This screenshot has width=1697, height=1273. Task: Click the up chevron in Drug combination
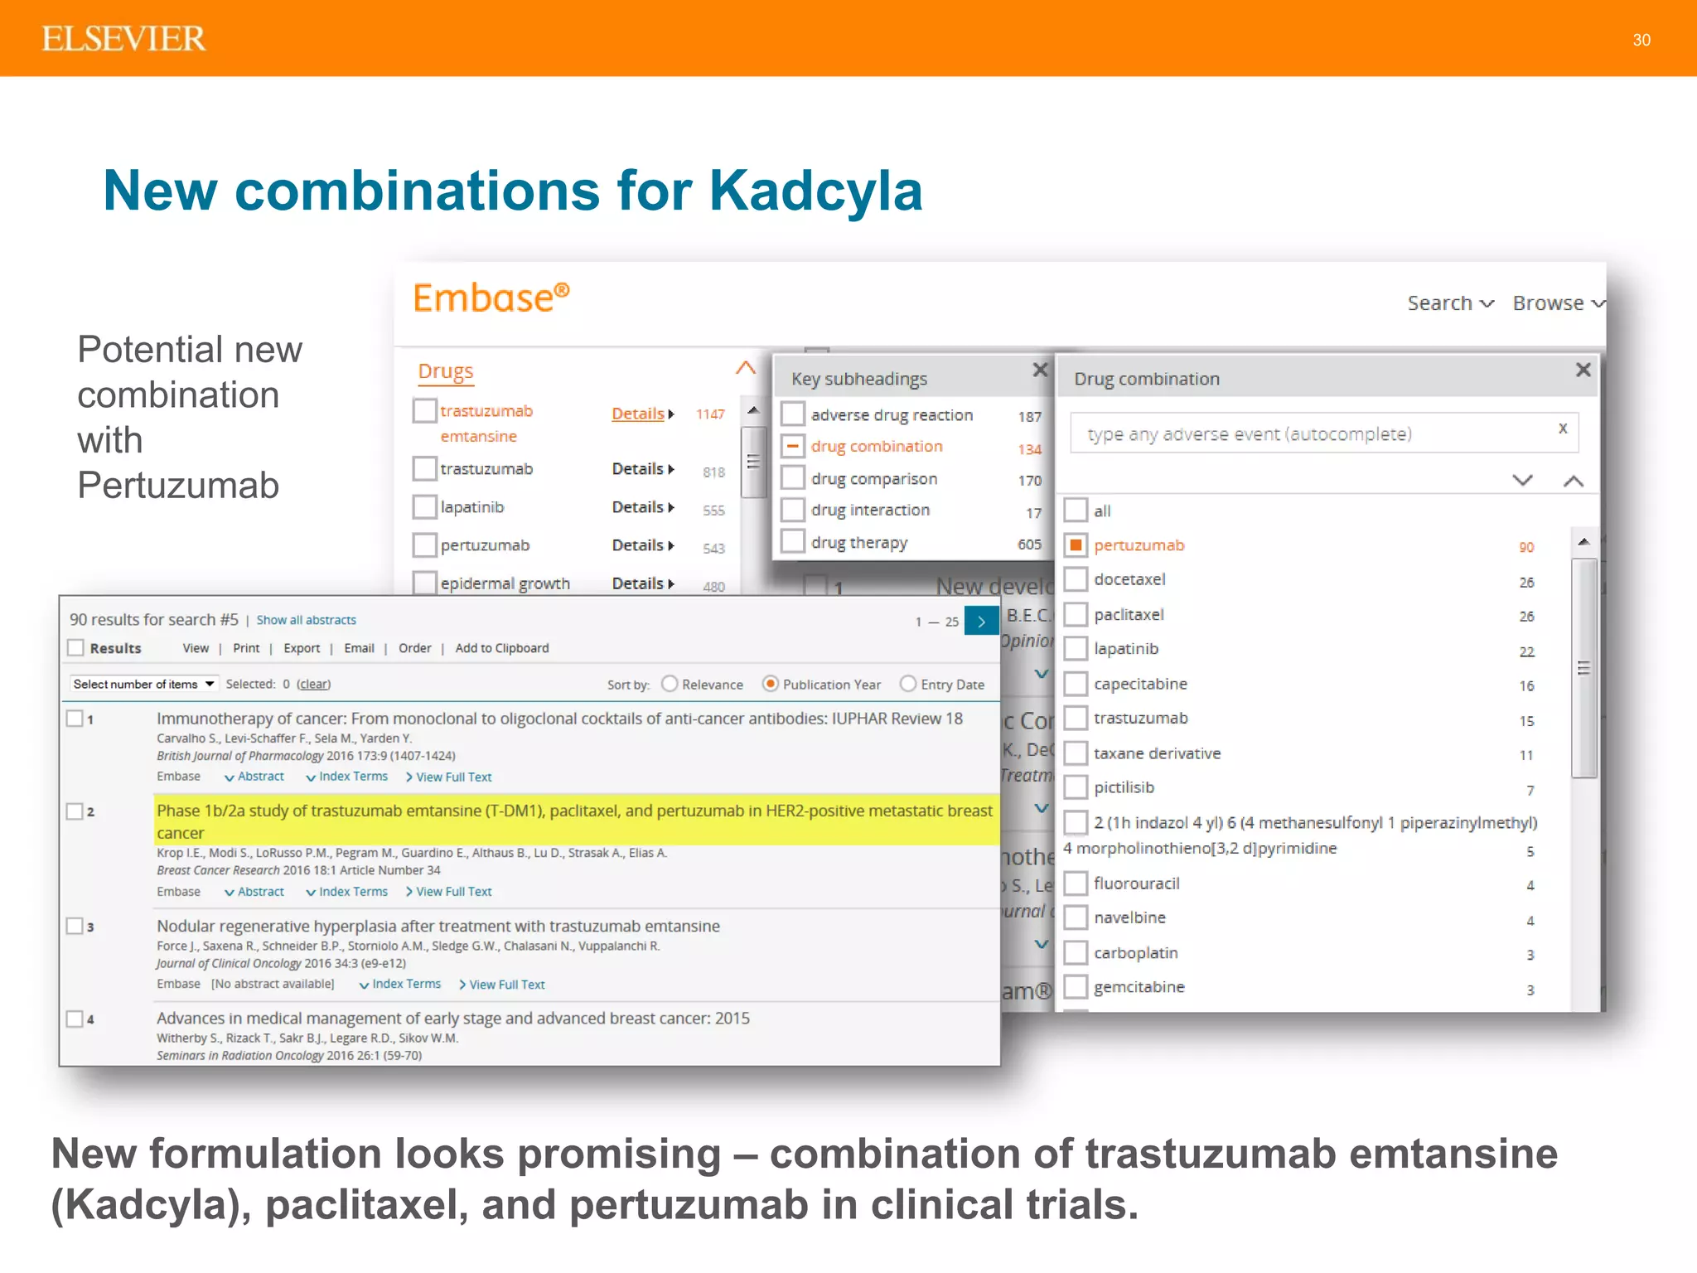1573,481
